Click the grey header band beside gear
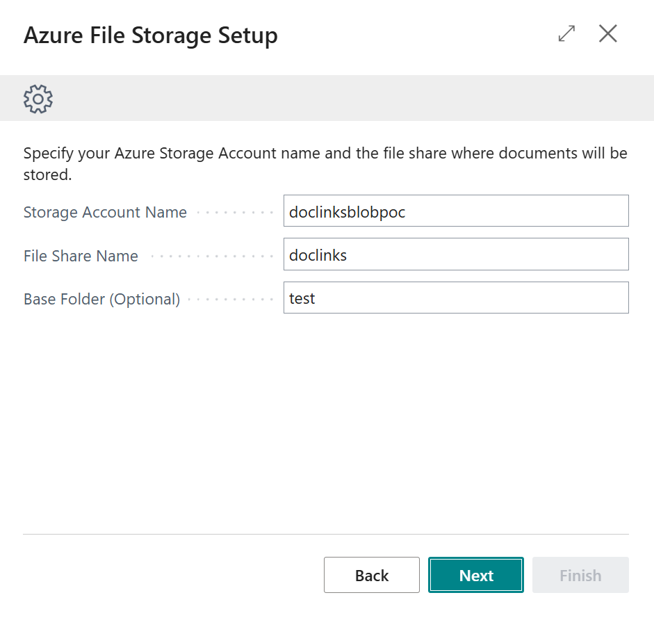The width and height of the screenshot is (654, 618). click(348, 99)
